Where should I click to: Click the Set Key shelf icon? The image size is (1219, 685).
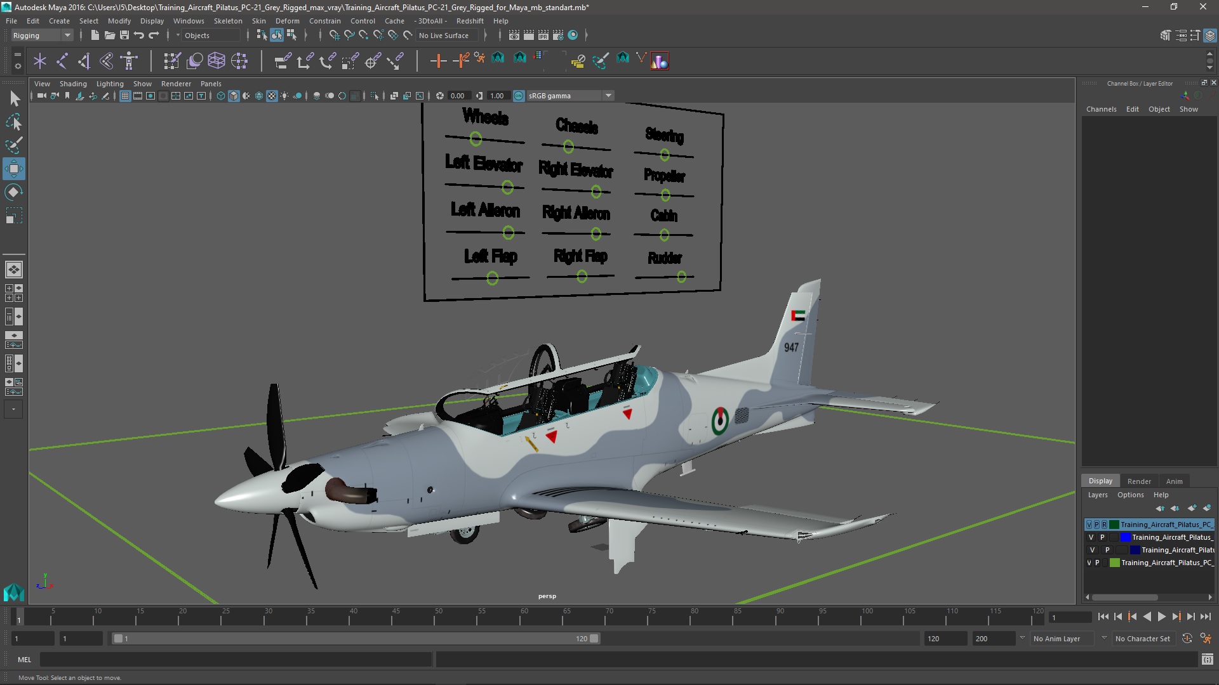(438, 61)
